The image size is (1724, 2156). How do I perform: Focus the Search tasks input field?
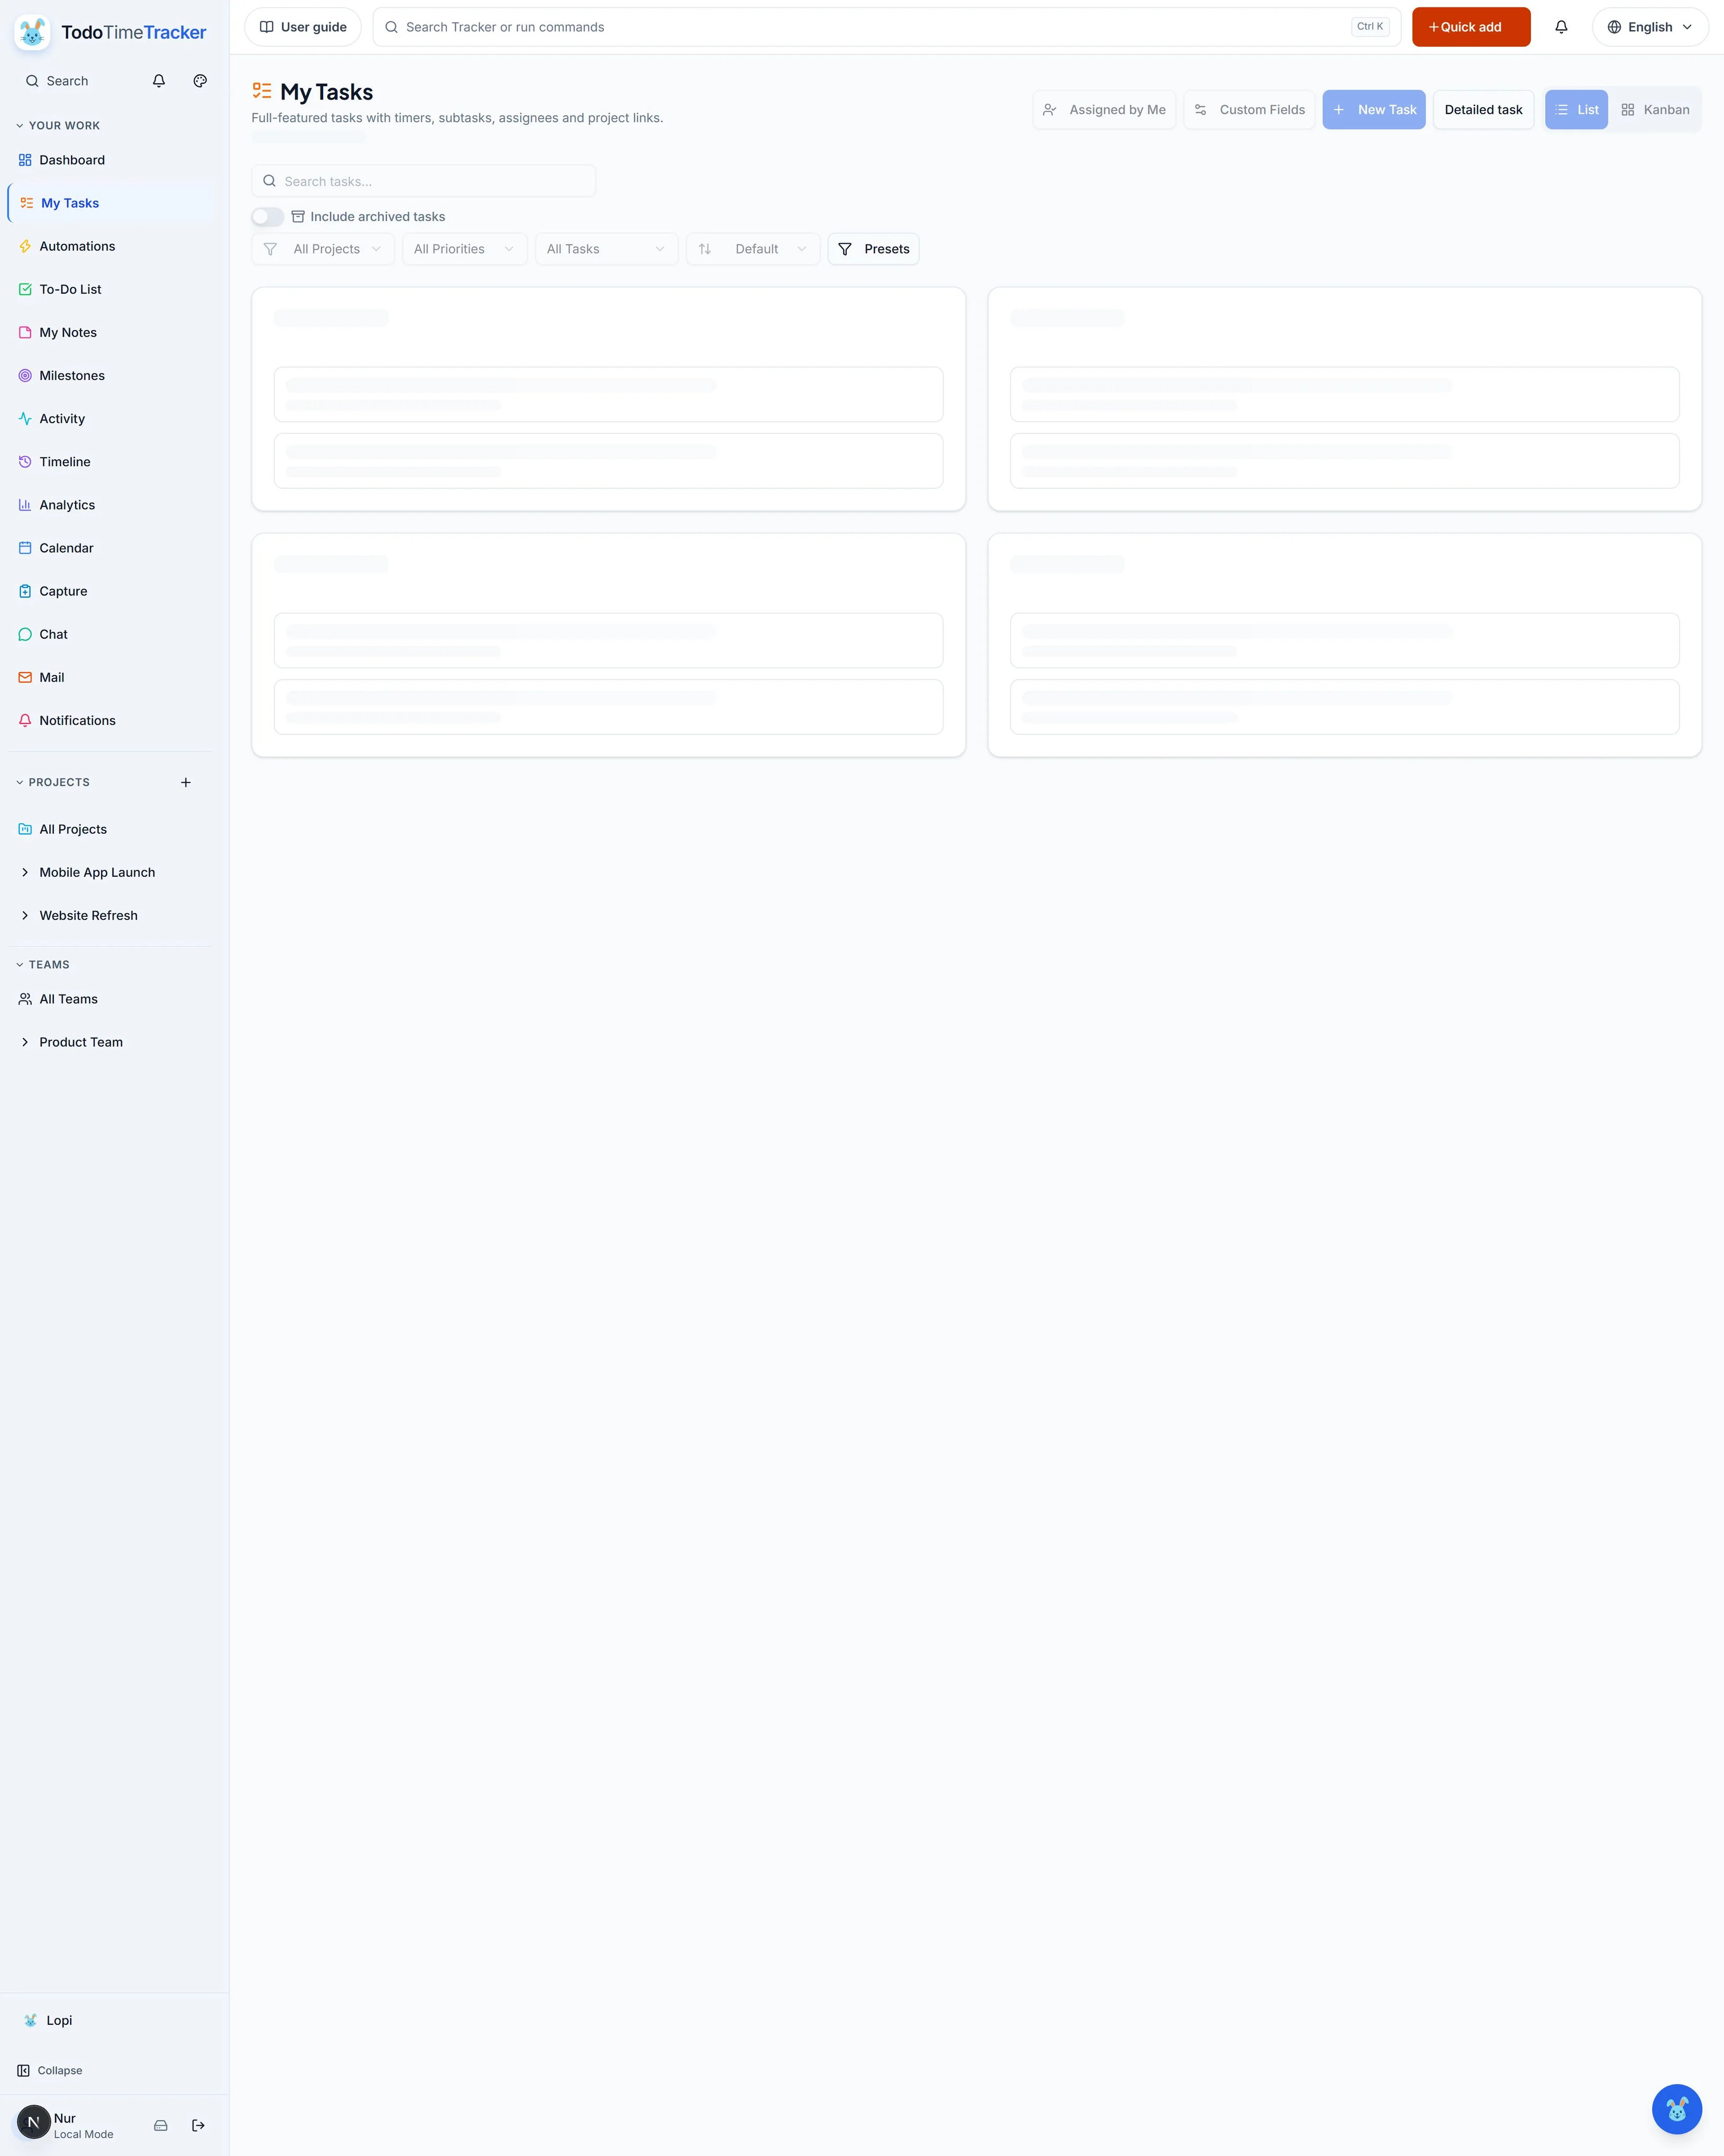pyautogui.click(x=424, y=181)
